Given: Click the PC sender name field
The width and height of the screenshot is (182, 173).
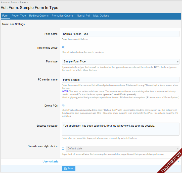Looking at the screenshot, I should point(120,80).
